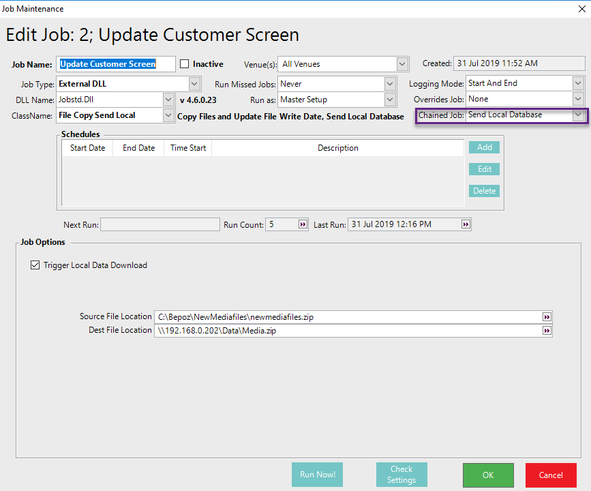Click the Job Name text field

click(x=116, y=64)
